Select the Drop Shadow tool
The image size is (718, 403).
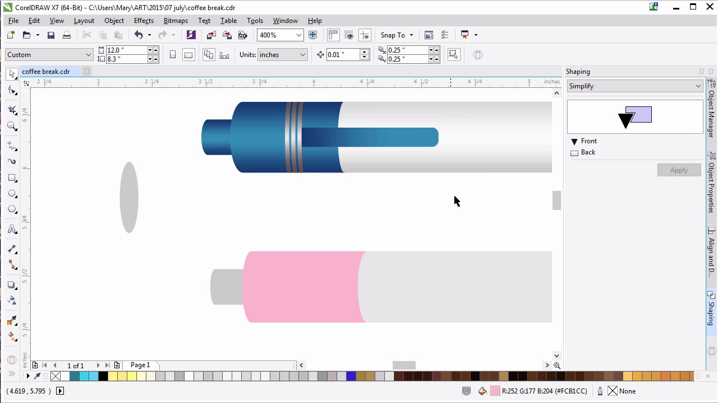(12, 285)
